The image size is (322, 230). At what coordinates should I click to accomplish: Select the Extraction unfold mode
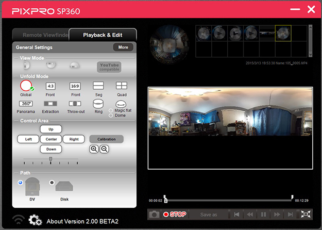tap(50, 103)
